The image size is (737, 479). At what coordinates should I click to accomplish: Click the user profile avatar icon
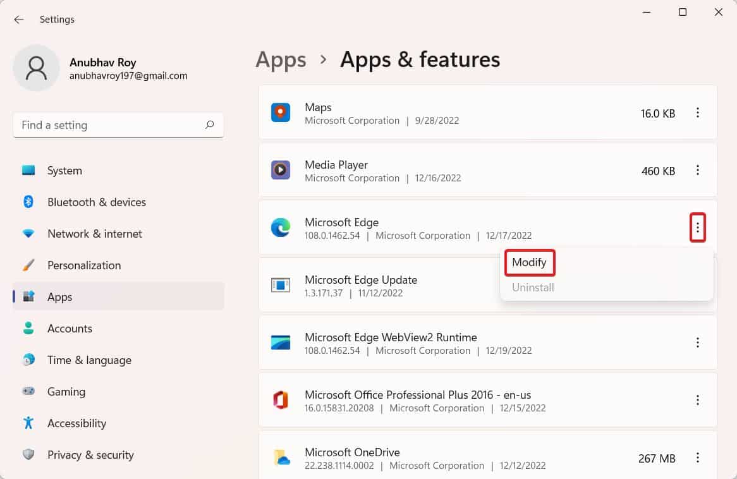pos(36,68)
